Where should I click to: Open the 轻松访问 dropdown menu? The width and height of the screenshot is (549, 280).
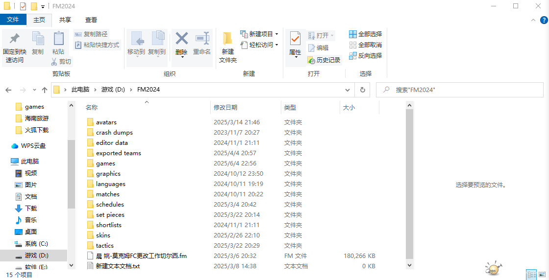coord(276,45)
